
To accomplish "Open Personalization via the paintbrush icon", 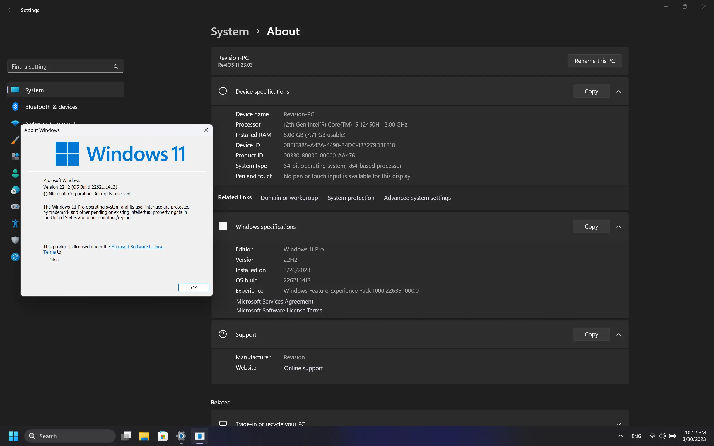I will pyautogui.click(x=15, y=140).
